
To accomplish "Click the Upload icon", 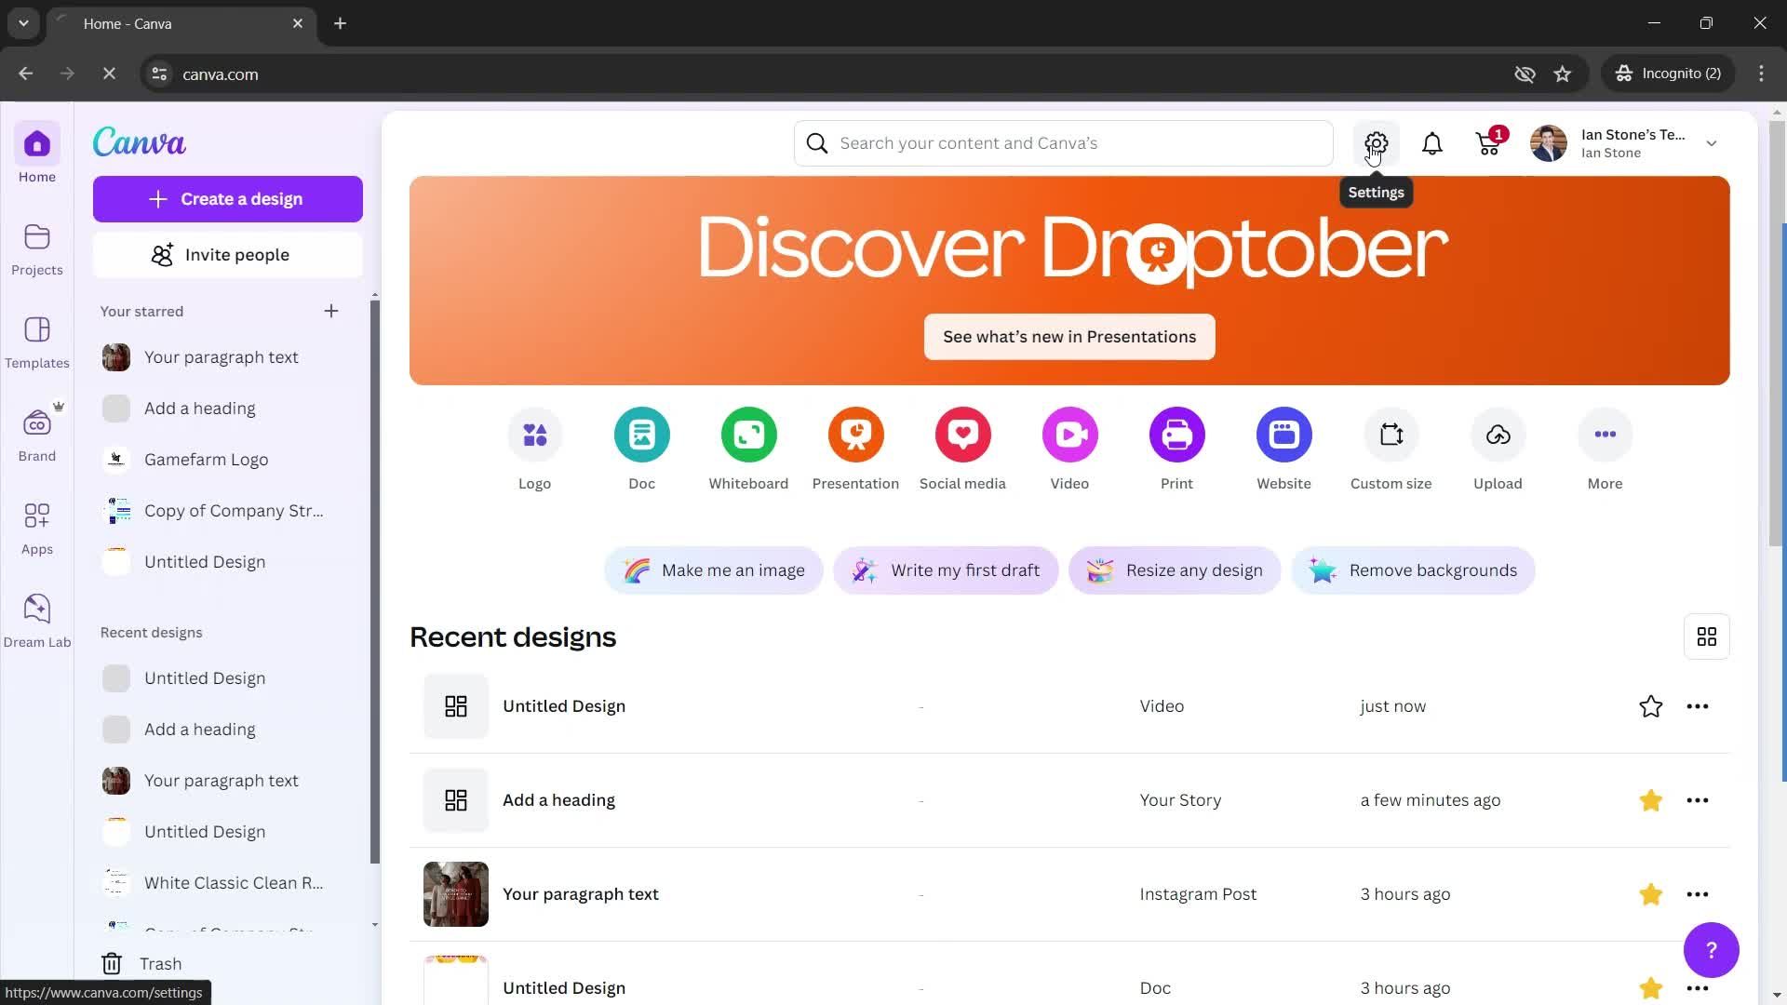I will (1498, 435).
